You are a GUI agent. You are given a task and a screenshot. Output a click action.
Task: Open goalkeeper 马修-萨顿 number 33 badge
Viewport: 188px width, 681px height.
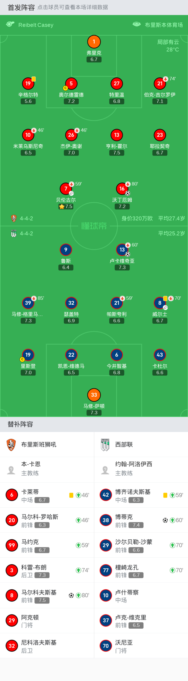[x=94, y=395]
